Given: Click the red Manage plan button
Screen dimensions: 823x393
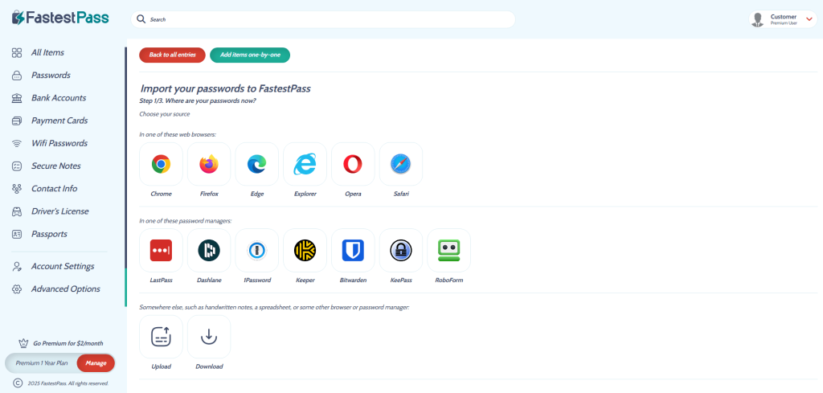Looking at the screenshot, I should coord(96,363).
